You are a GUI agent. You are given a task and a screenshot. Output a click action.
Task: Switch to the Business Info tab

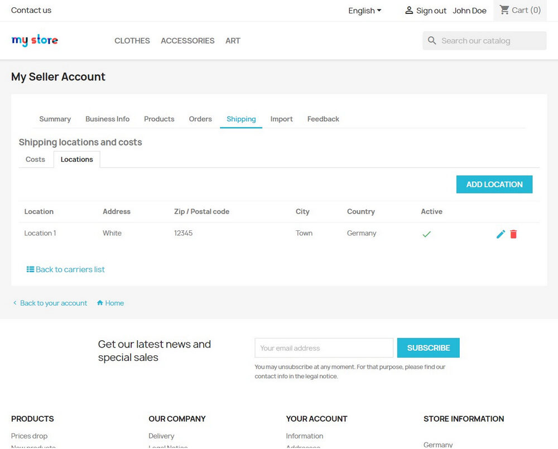[108, 119]
